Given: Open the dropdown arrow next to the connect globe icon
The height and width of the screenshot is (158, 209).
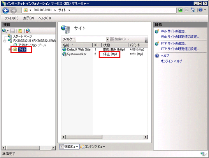Looking at the screenshot, I should 8,31.
